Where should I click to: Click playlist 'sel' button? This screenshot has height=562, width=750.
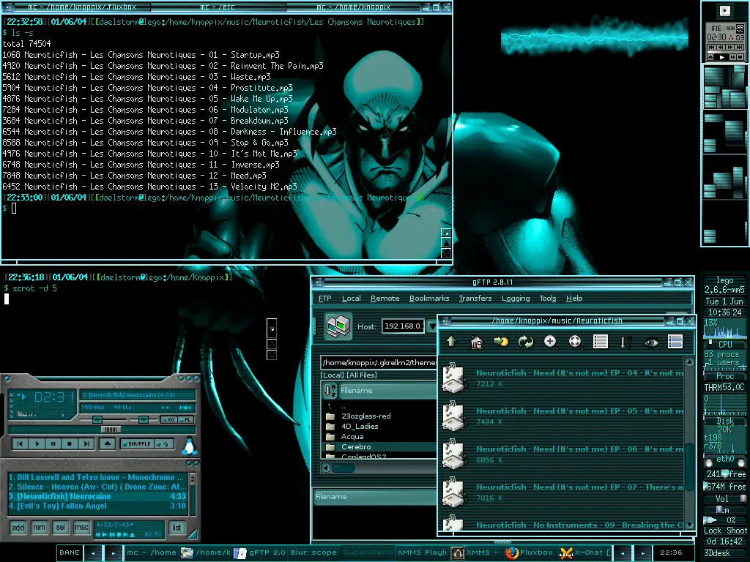click(x=60, y=528)
